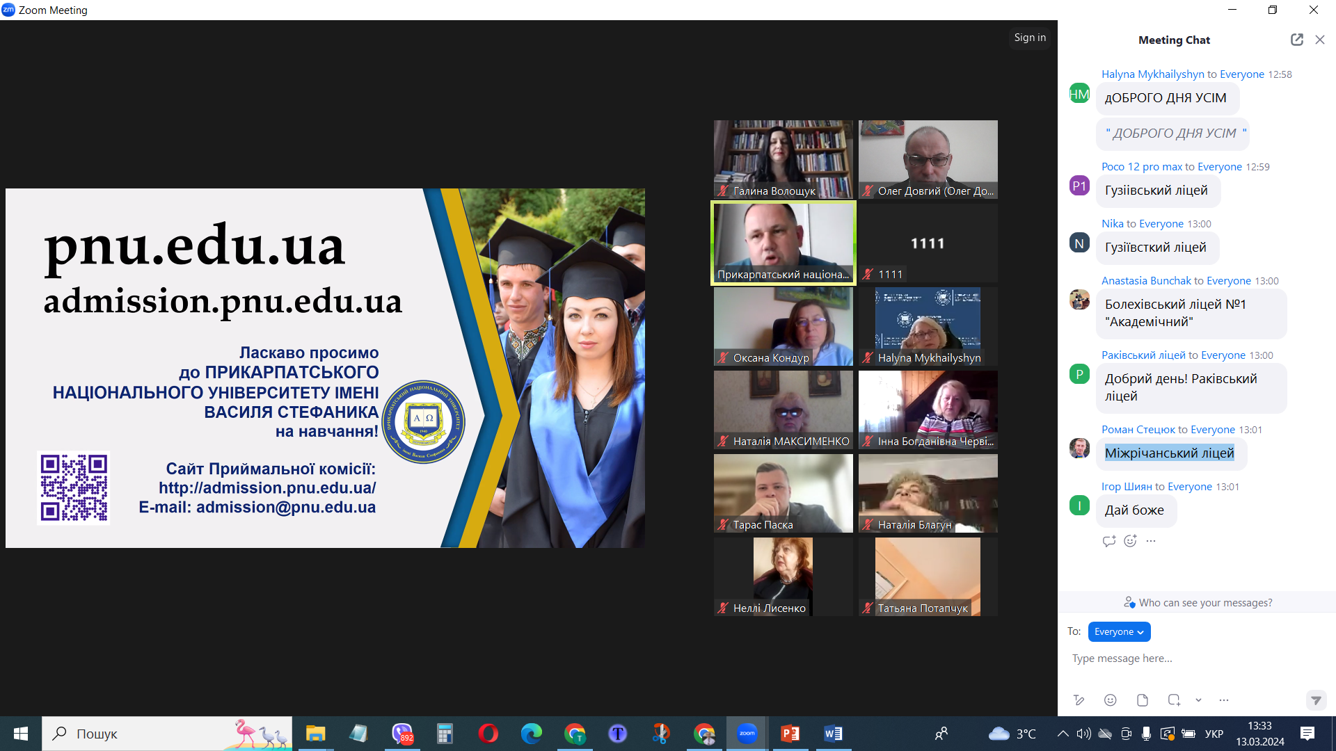Expand the screenshot options chevron

(x=1198, y=700)
